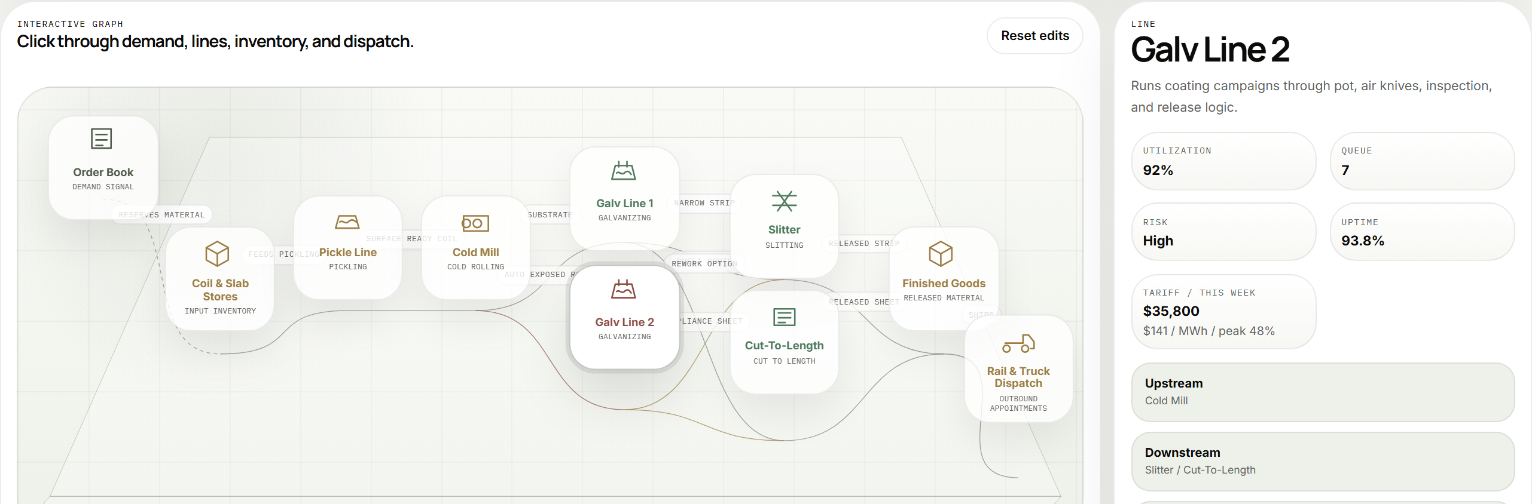Click the Rail & Truck Dispatch vehicle icon
The height and width of the screenshot is (504, 1532).
(1018, 344)
